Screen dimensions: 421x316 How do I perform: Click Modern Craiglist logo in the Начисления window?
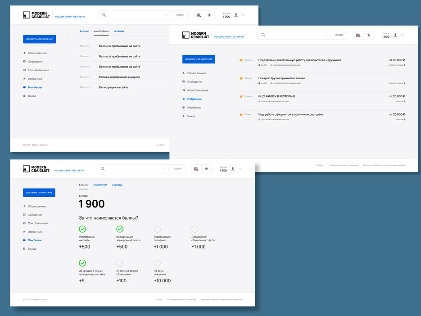[x=36, y=15]
